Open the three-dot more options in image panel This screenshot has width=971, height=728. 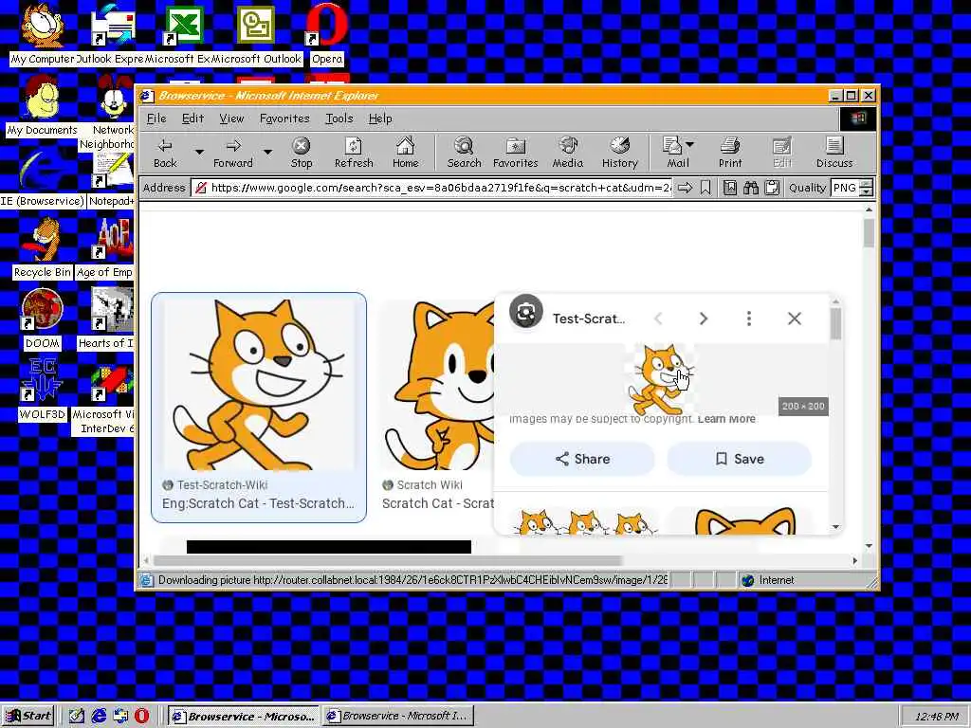pos(749,318)
